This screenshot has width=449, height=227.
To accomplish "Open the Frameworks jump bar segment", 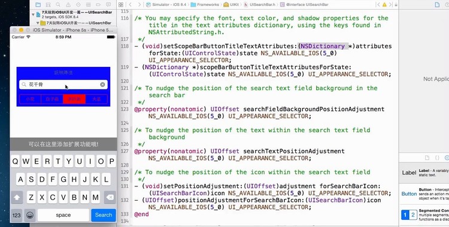I will click(205, 5).
